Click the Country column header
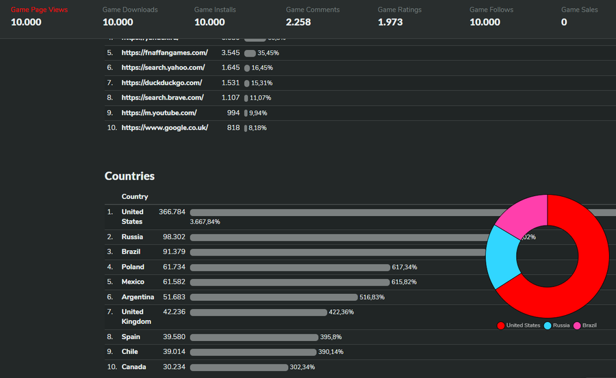 coord(135,197)
